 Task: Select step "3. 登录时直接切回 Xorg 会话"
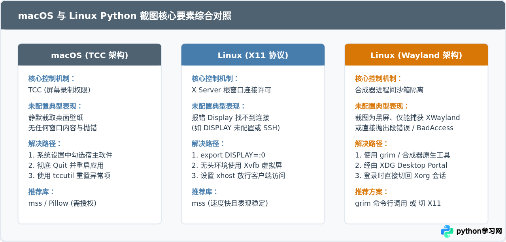click(400, 176)
